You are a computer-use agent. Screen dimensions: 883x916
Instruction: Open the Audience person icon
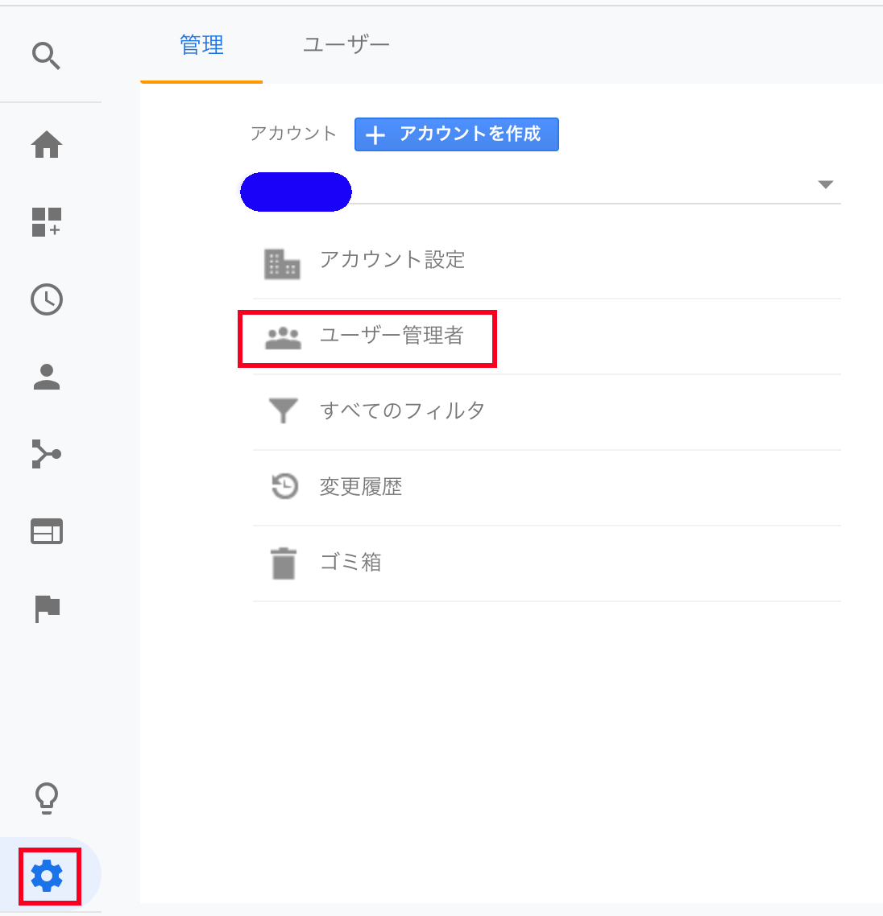(47, 377)
